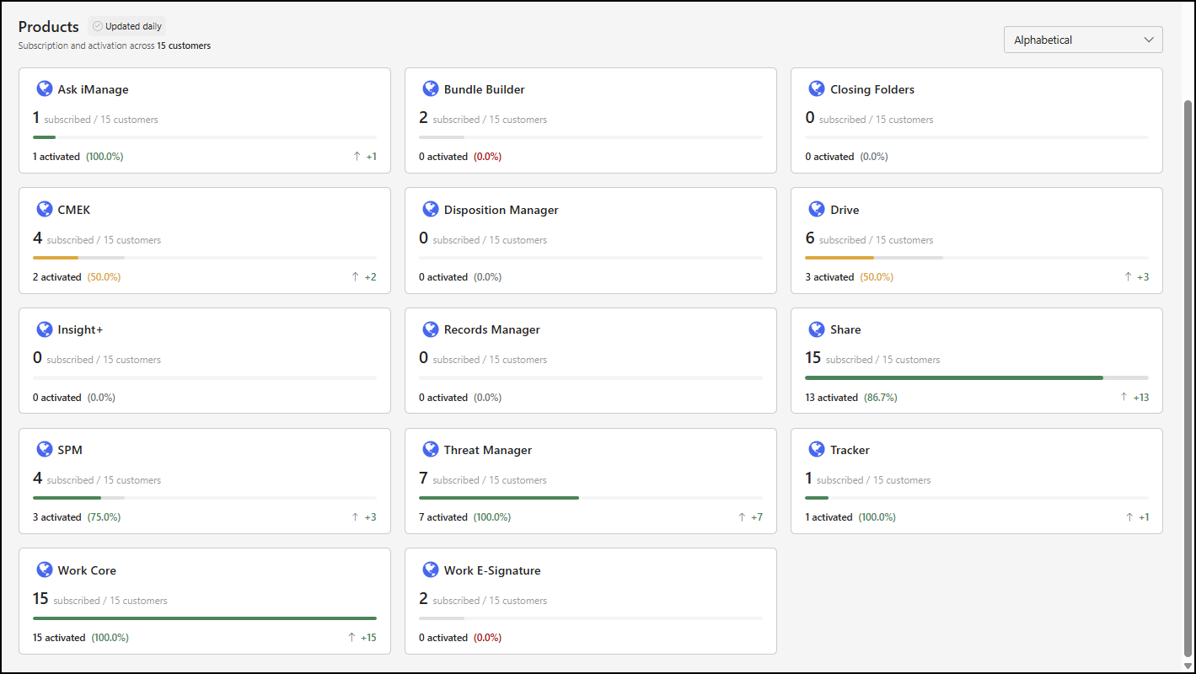Image resolution: width=1196 pixels, height=674 pixels.
Task: Click the globe icon beside SPM
Action: coord(45,449)
